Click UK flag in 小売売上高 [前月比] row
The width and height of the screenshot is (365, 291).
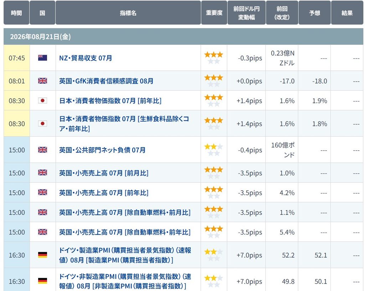[x=43, y=173]
